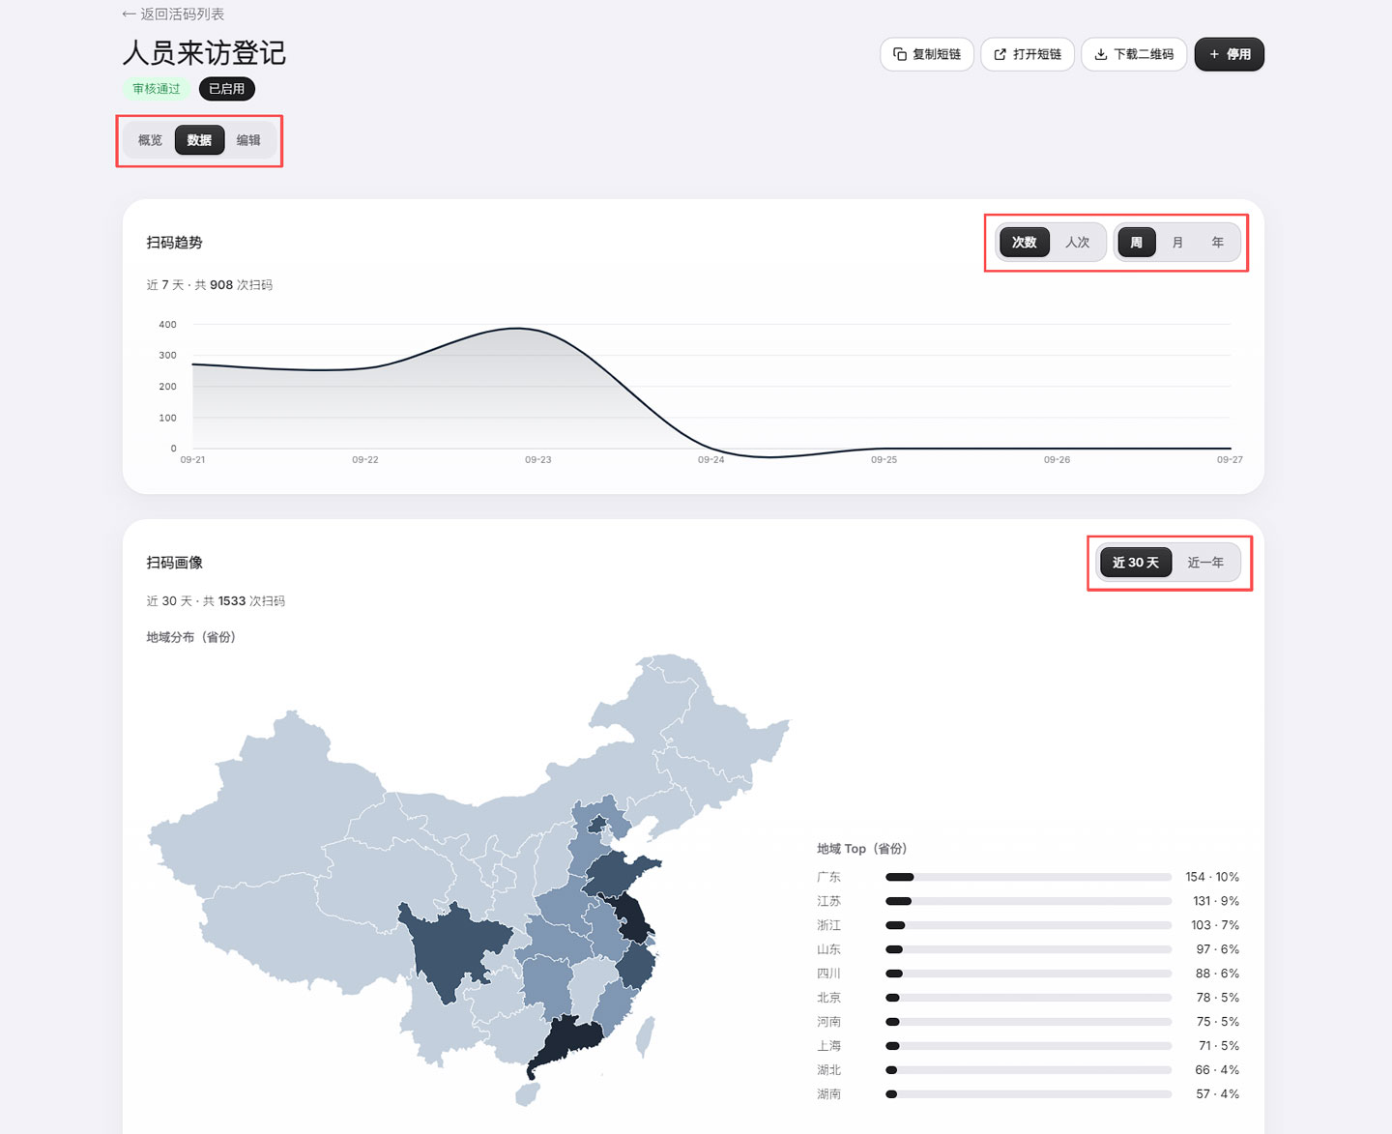Viewport: 1392px width, 1134px height.
Task: Click the 扫码趋势 section heading
Action: point(174,243)
